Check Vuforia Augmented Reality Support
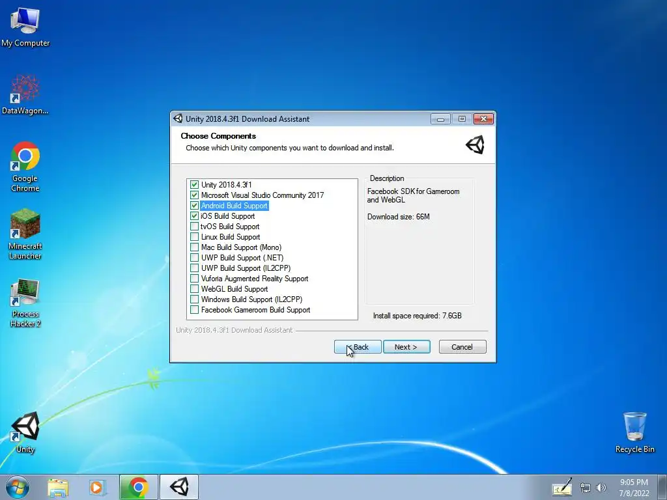 [x=194, y=279]
